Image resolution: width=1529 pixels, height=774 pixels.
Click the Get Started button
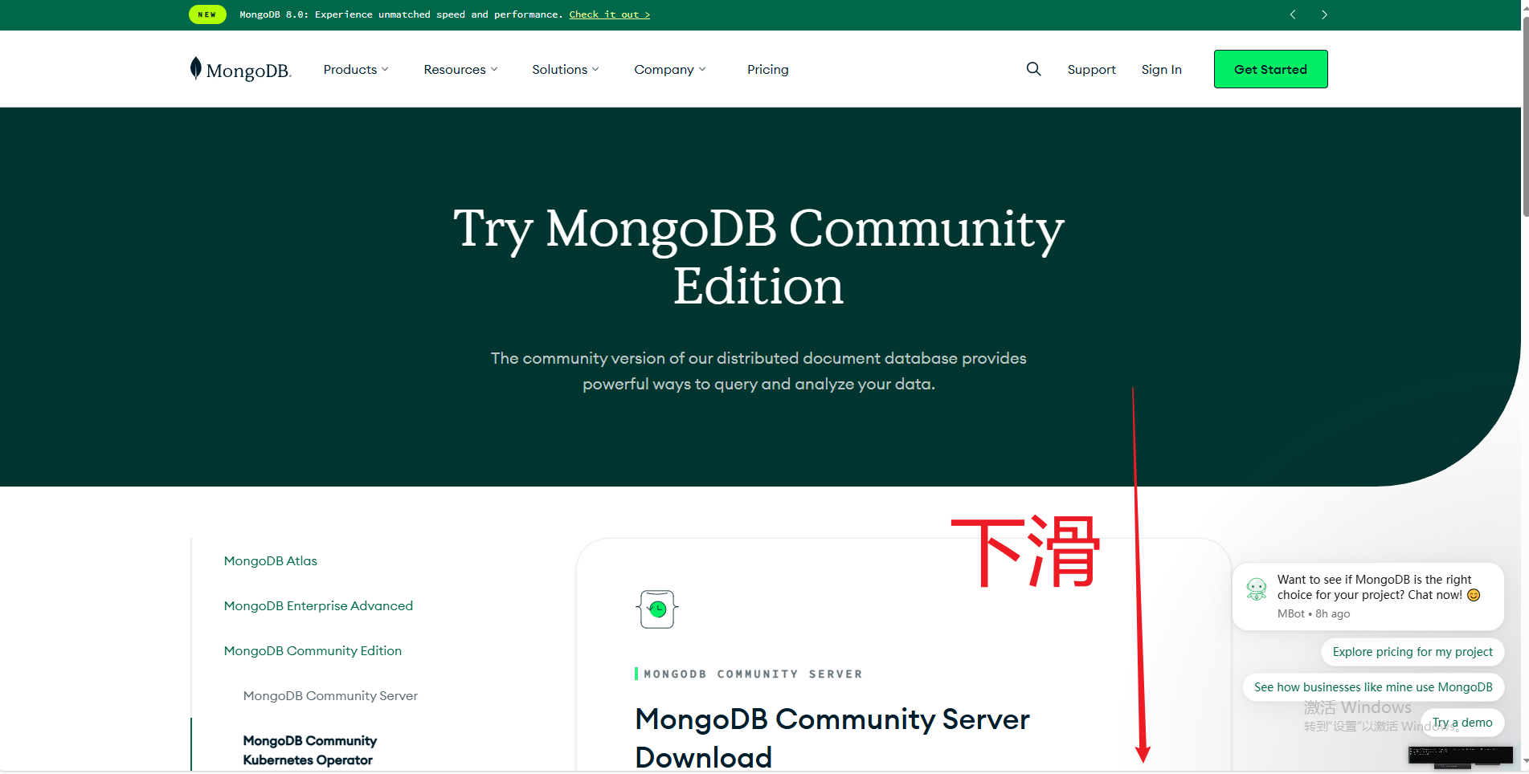click(x=1270, y=69)
